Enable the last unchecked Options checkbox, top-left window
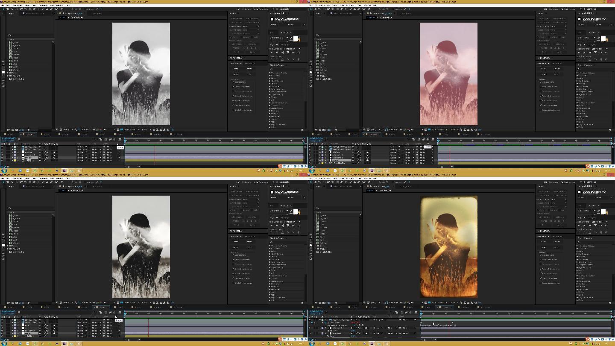This screenshot has height=346, width=615. (233, 110)
